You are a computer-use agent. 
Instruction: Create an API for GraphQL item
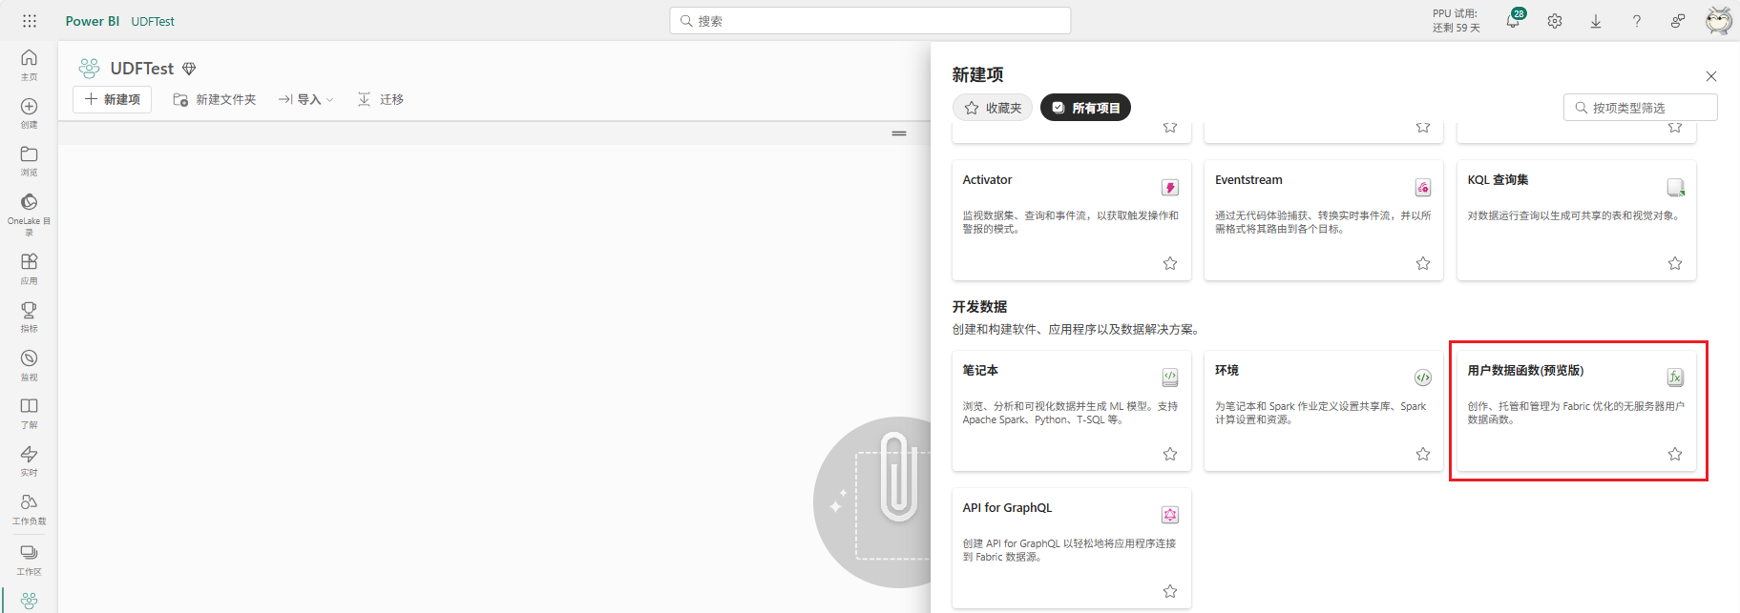coord(1072,548)
